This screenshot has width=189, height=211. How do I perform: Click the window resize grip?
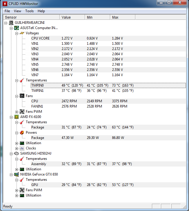click(x=184, y=207)
